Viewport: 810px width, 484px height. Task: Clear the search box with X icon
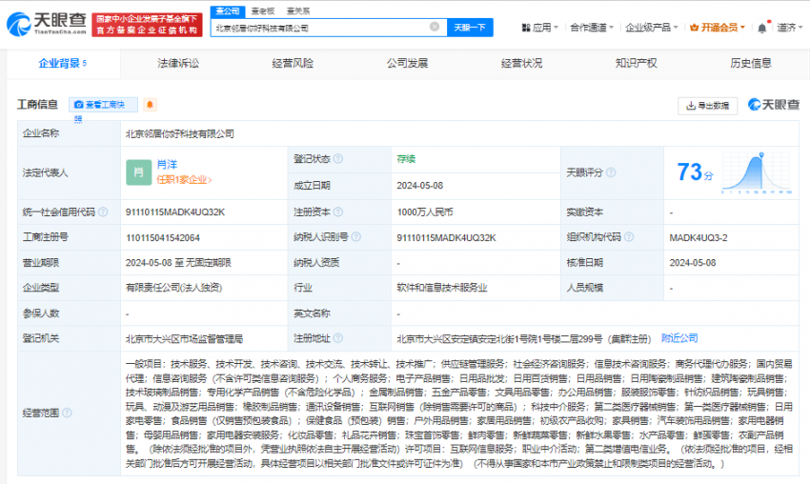[x=435, y=27]
